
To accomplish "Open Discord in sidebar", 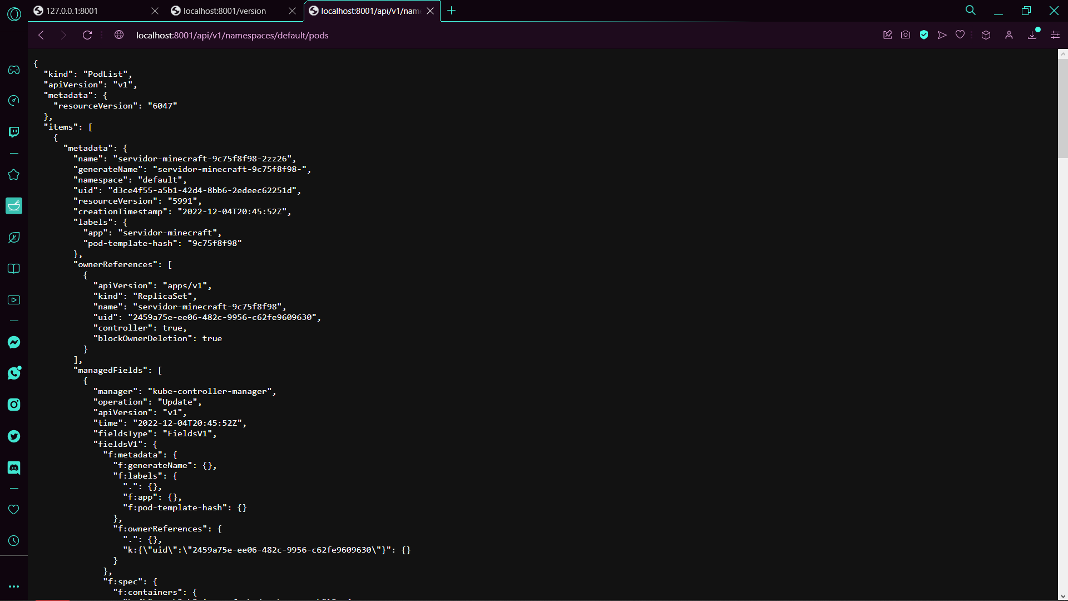I will pos(14,467).
